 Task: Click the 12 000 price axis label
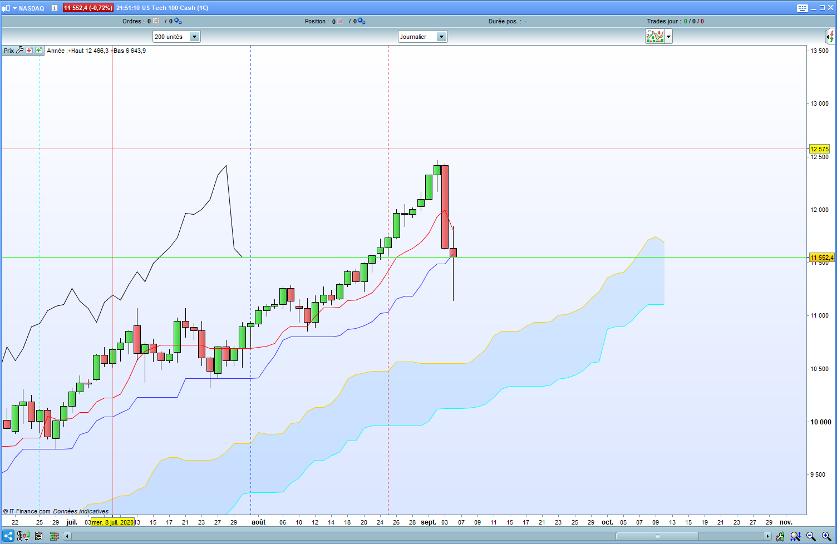tap(819, 210)
